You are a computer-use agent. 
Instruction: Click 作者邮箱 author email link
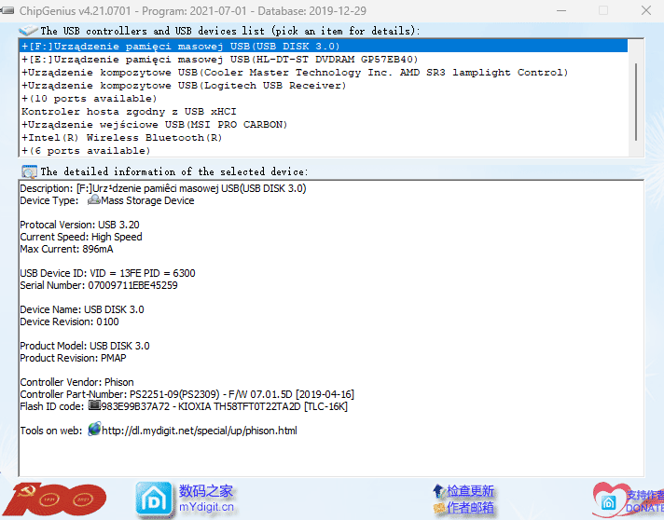(x=470, y=507)
